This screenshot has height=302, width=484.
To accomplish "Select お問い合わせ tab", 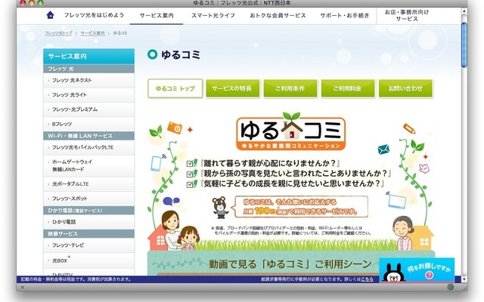I will point(405,88).
